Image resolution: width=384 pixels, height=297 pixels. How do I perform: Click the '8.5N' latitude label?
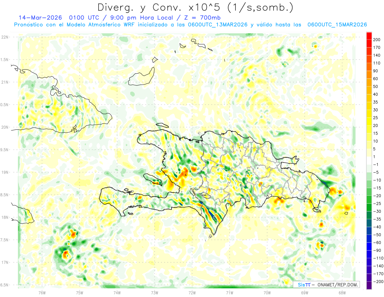point(4,195)
